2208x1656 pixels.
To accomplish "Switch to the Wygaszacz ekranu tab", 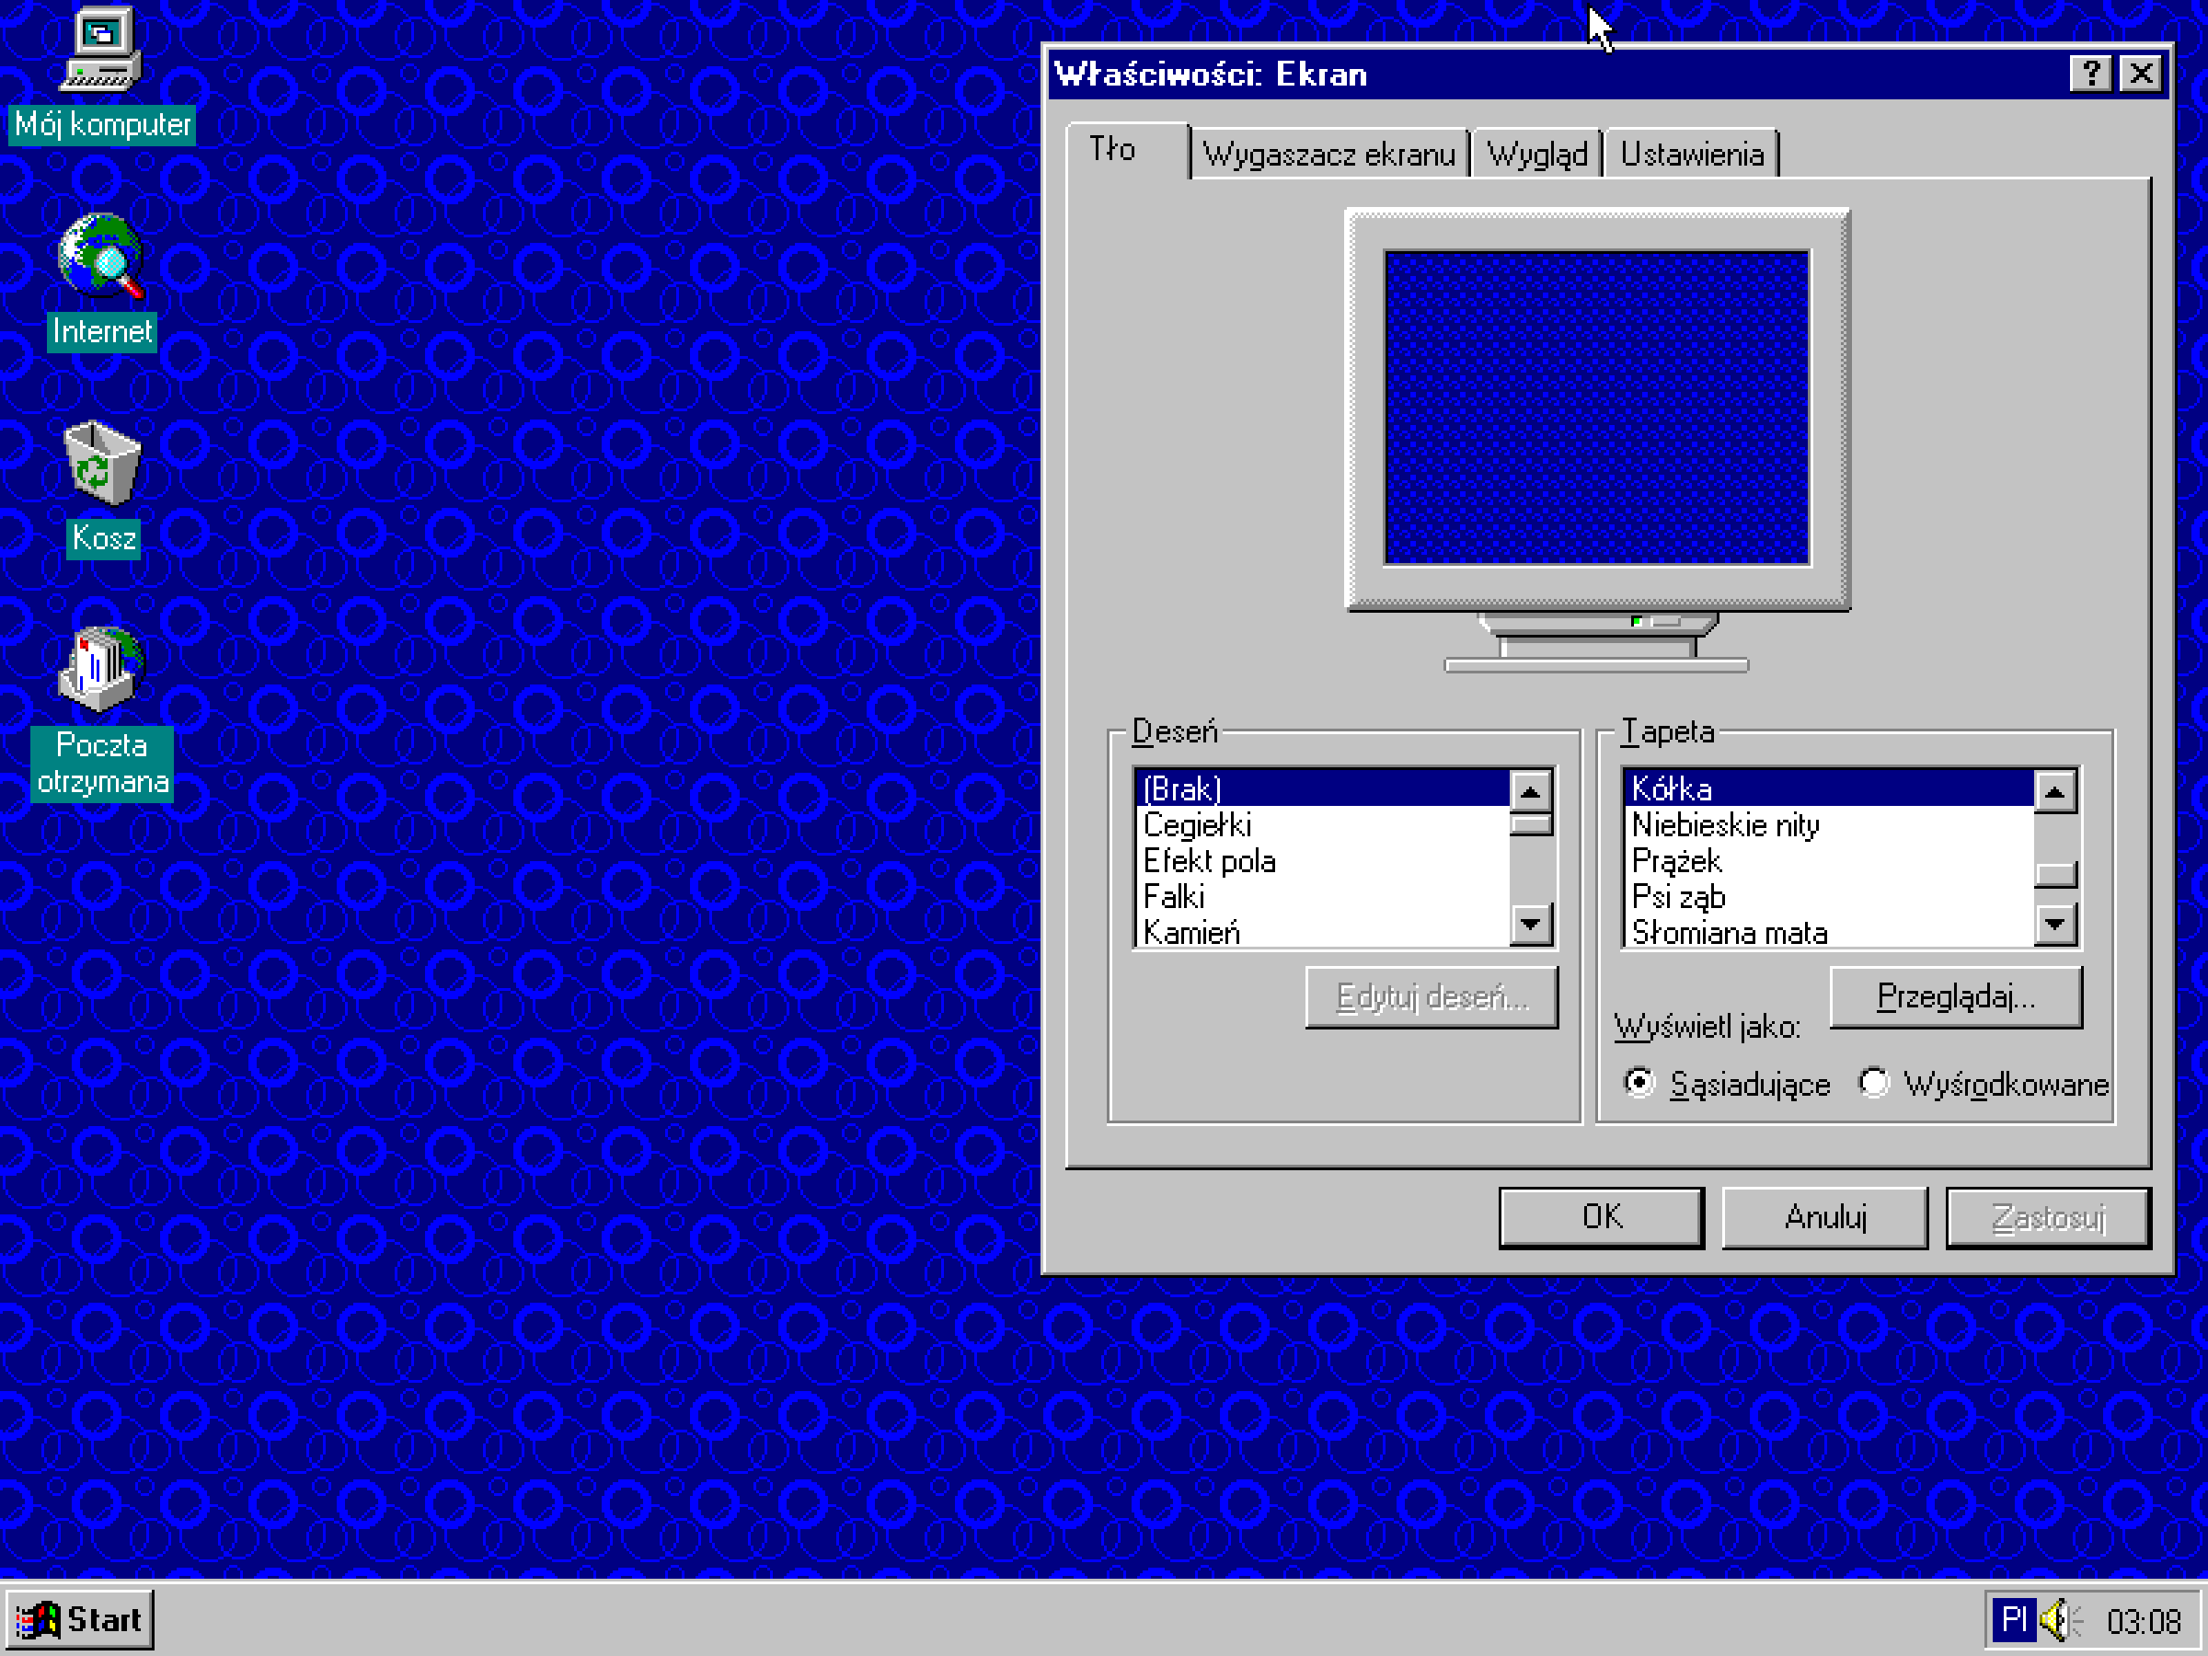I will (1328, 155).
